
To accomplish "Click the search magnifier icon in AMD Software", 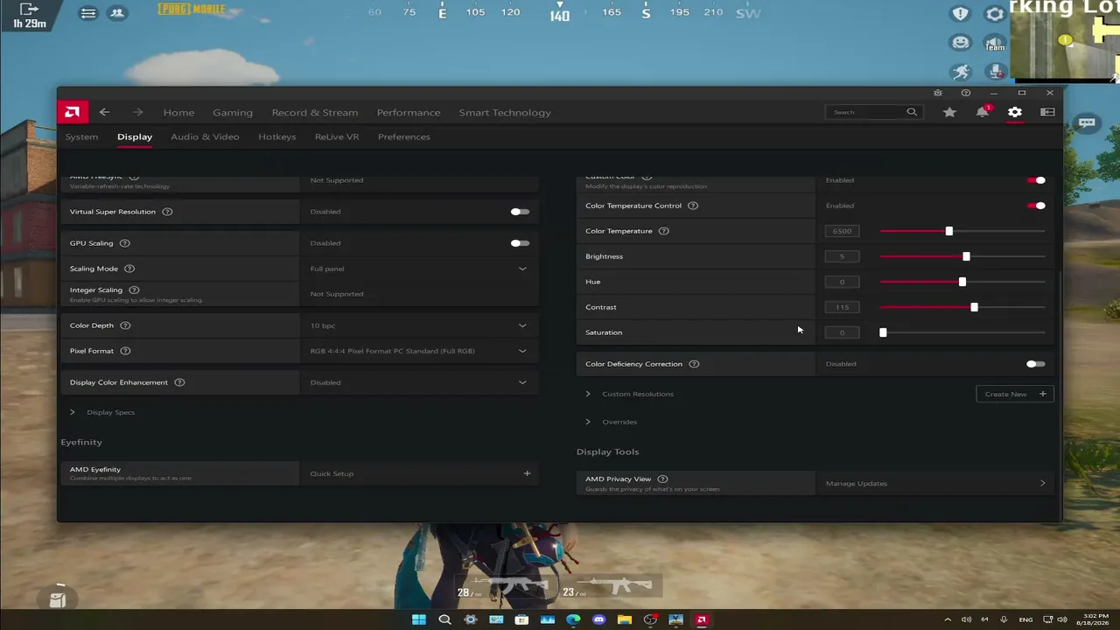I will [912, 112].
